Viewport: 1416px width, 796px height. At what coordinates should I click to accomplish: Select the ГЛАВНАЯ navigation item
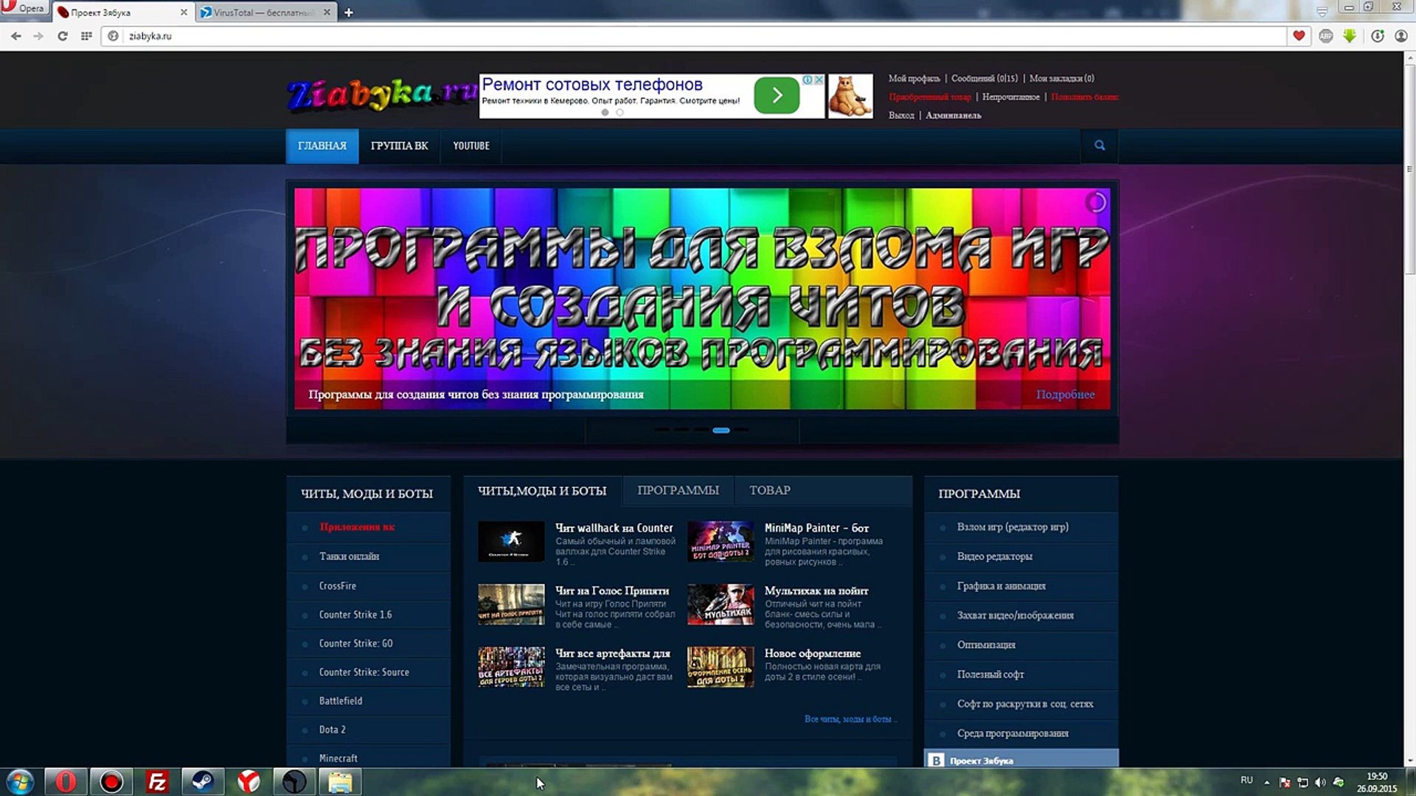(322, 146)
